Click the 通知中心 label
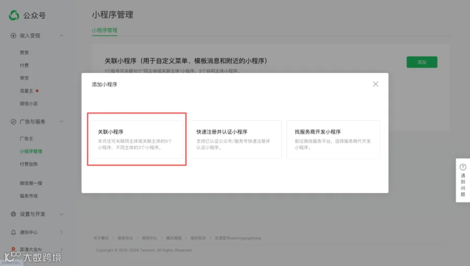470x266 pixels. (29, 232)
